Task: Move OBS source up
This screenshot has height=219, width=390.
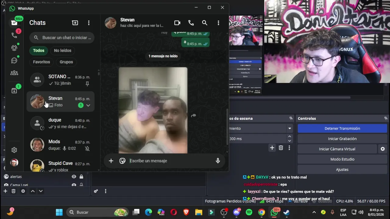Action: click(33, 191)
